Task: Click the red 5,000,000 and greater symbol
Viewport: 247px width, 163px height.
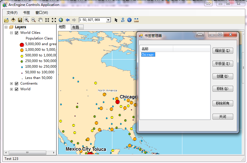Action: 22,45
